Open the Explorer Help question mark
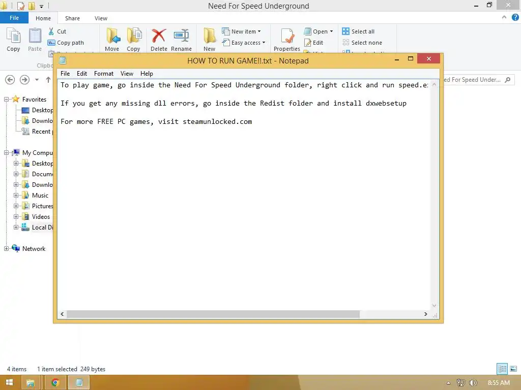 tap(515, 18)
